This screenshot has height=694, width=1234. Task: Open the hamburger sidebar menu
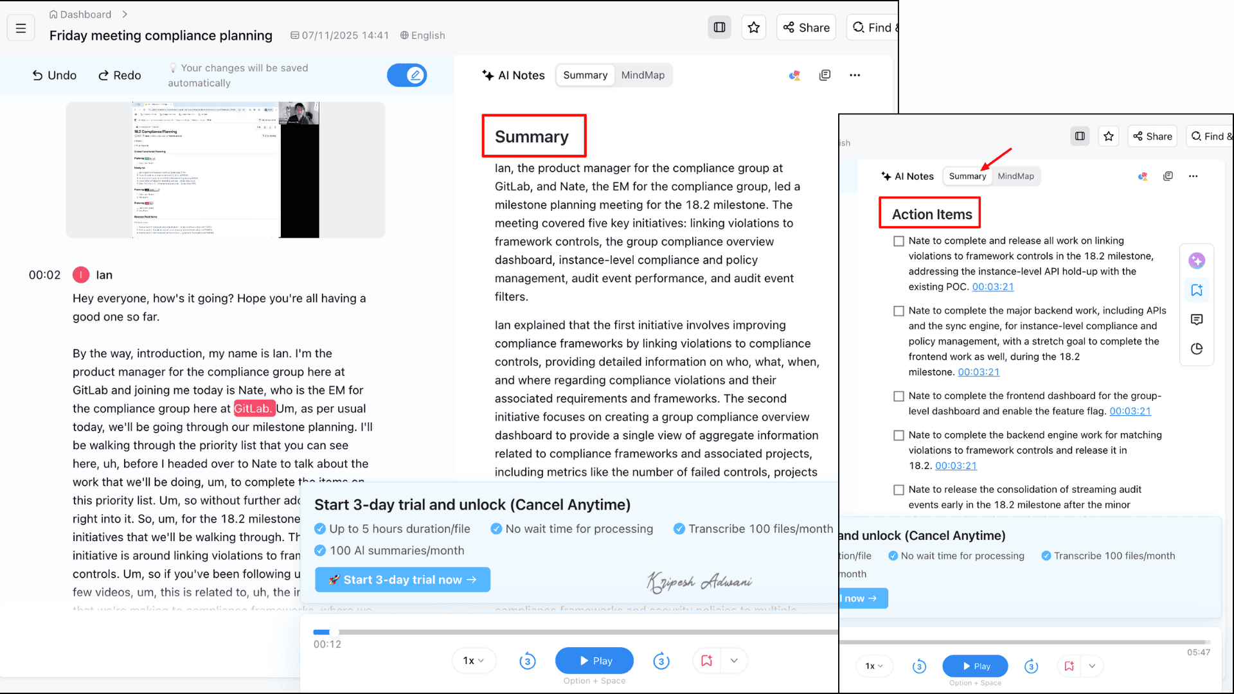click(21, 28)
